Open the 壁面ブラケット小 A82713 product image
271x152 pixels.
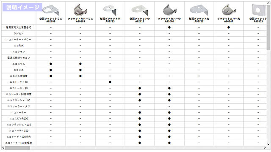click(110, 10)
